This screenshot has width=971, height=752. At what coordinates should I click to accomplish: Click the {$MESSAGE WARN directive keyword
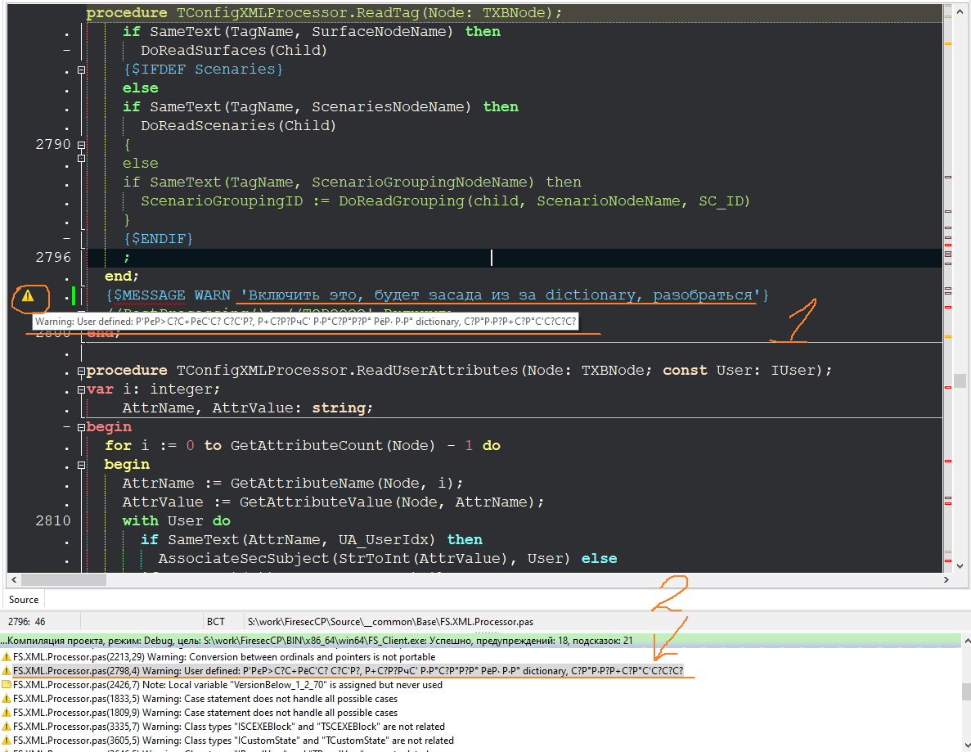pyautogui.click(x=168, y=295)
